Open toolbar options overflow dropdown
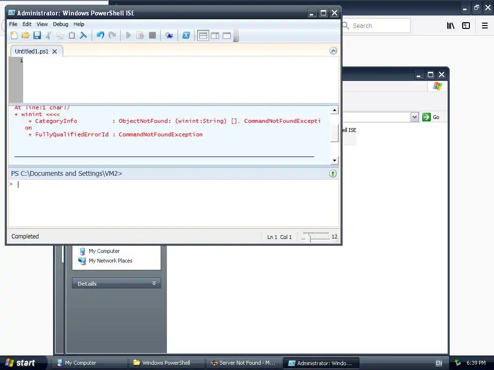 (236, 36)
